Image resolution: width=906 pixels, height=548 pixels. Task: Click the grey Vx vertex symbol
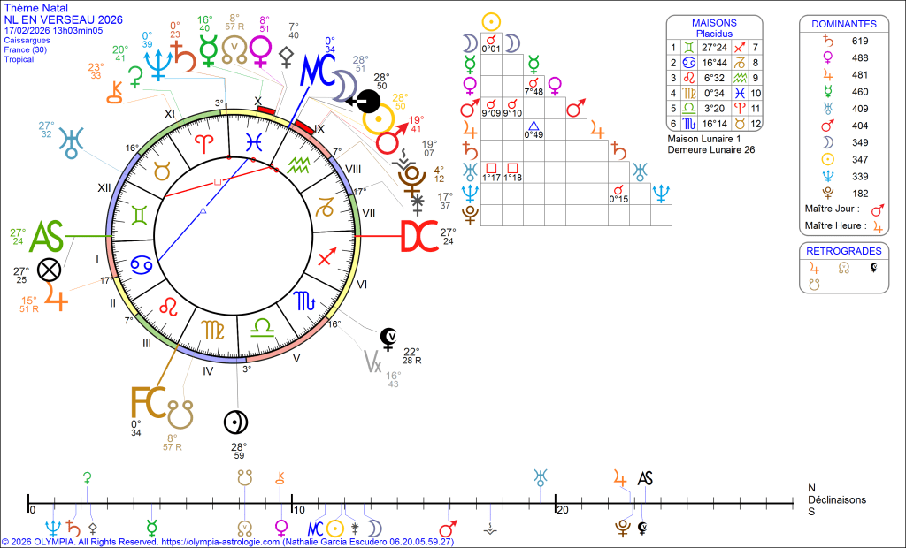click(x=373, y=361)
